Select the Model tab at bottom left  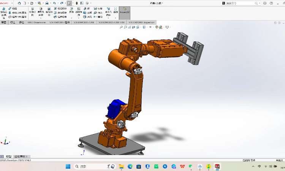(8, 156)
